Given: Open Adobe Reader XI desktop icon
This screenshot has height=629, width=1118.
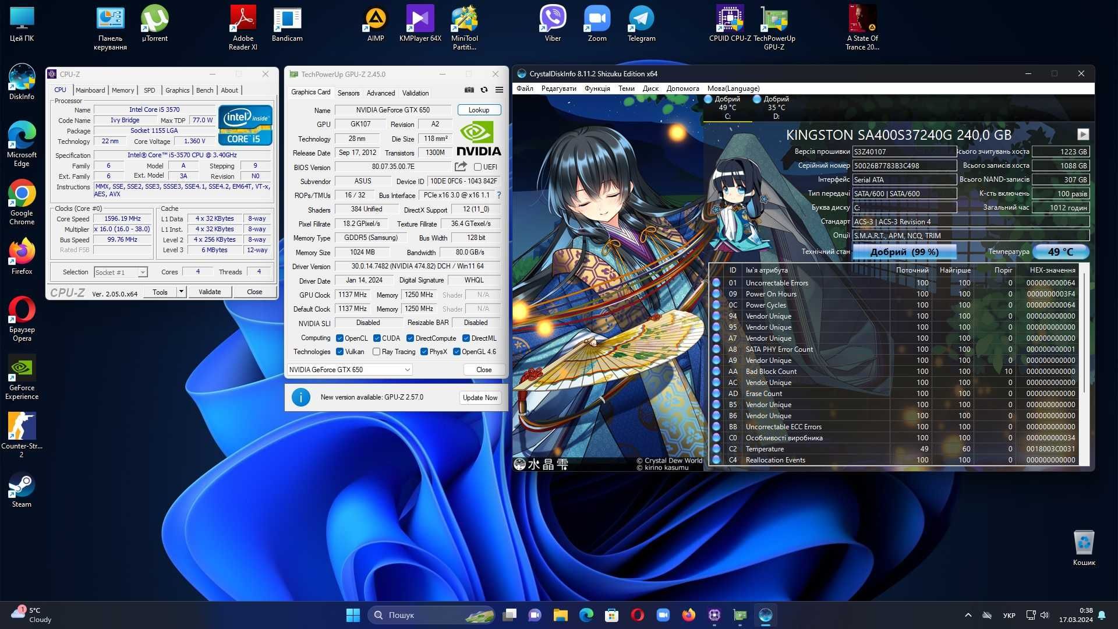Looking at the screenshot, I should coord(243,27).
